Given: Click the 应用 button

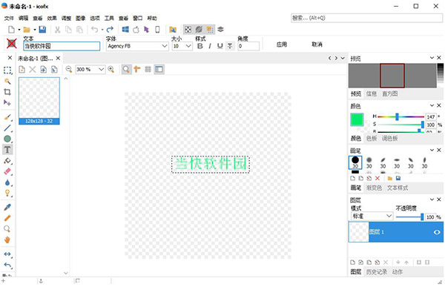Looking at the screenshot, I should pos(282,44).
